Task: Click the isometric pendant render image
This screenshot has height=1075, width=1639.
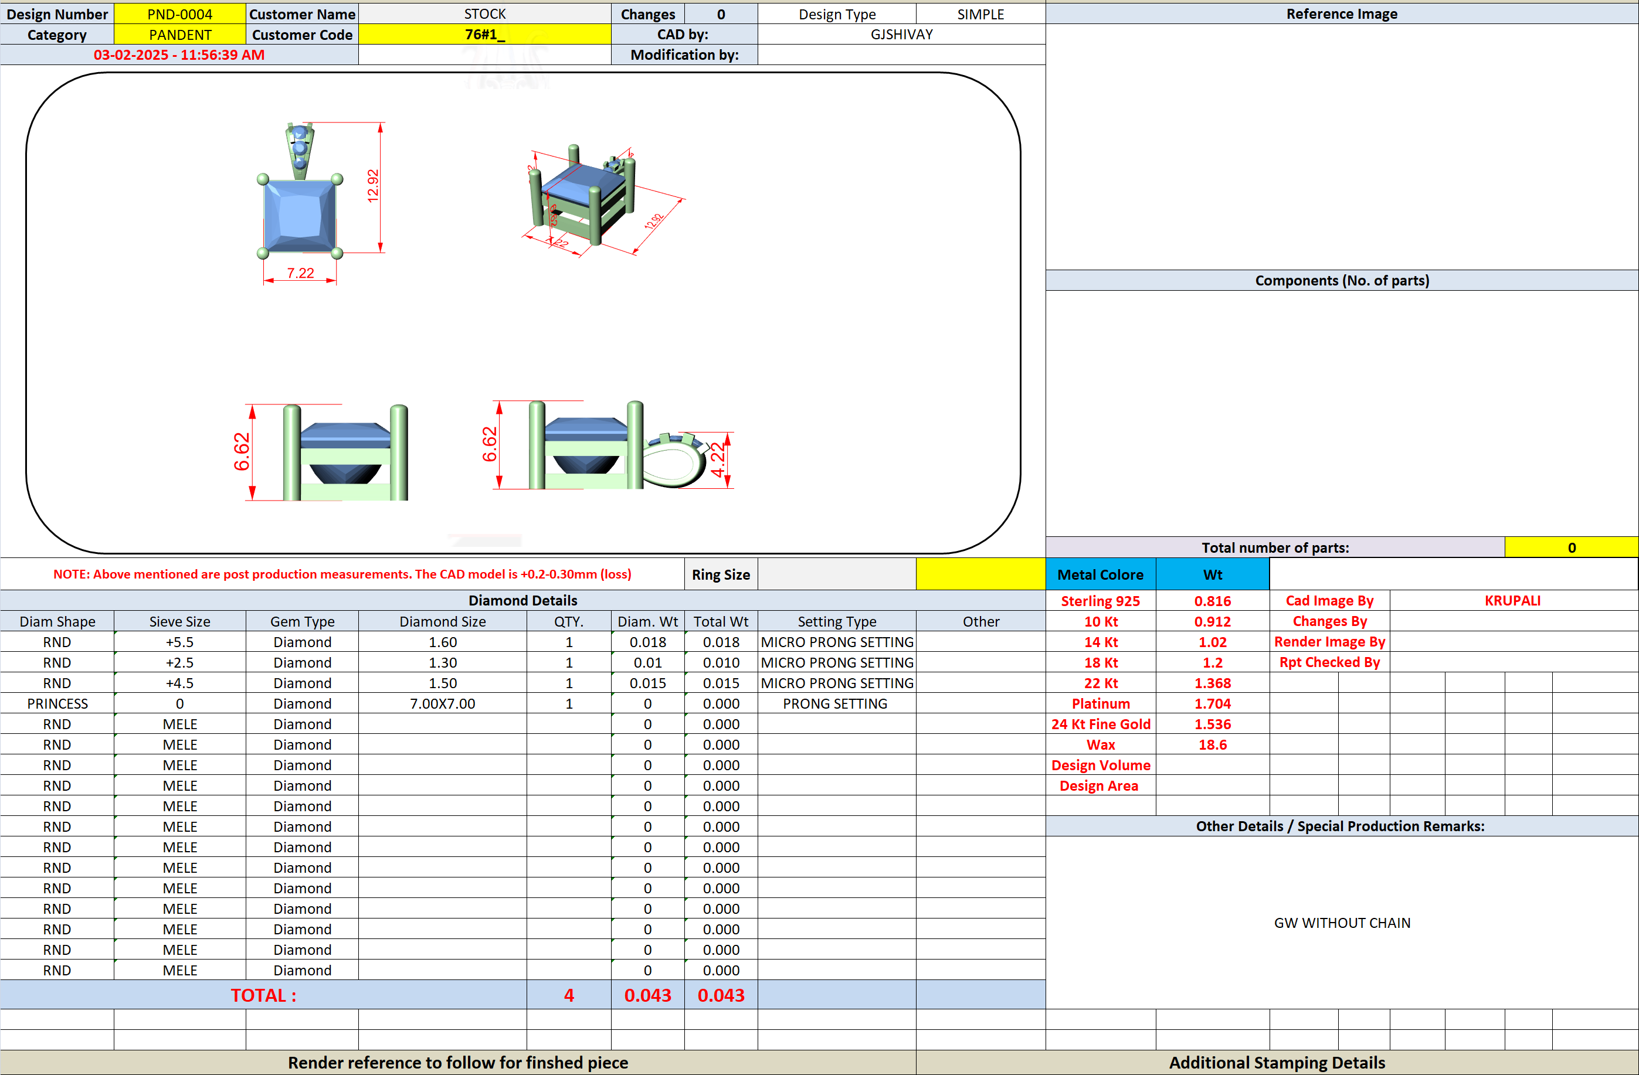Action: point(604,201)
